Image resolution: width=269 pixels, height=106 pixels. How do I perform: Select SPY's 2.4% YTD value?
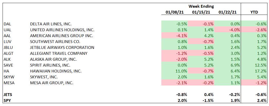tap(261, 100)
